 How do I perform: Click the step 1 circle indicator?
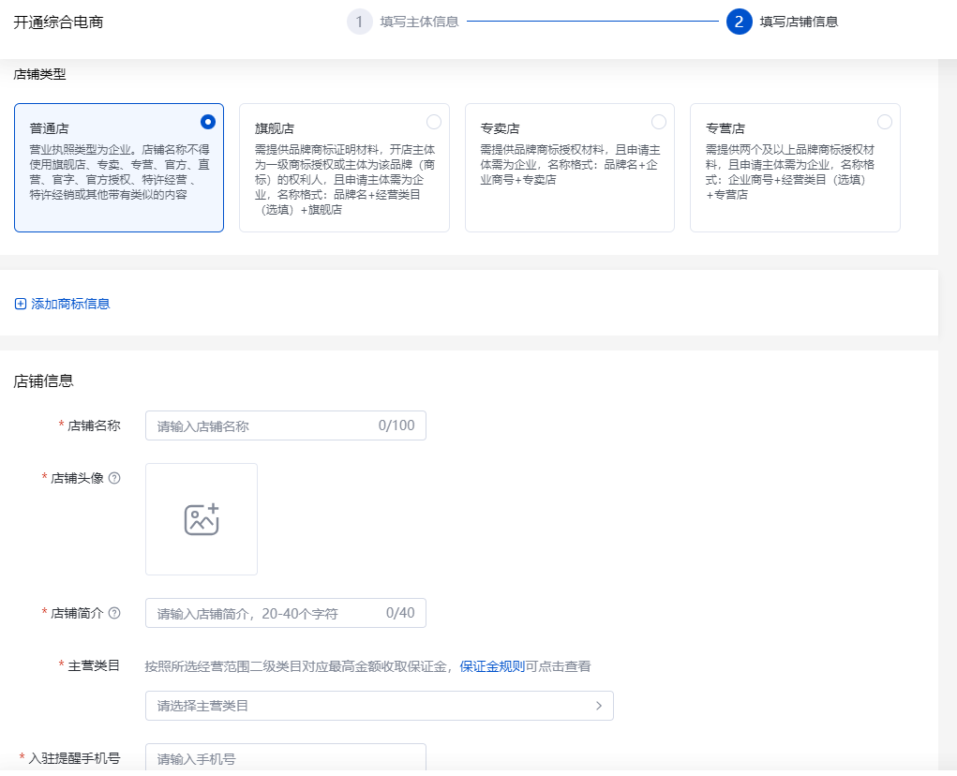[360, 21]
